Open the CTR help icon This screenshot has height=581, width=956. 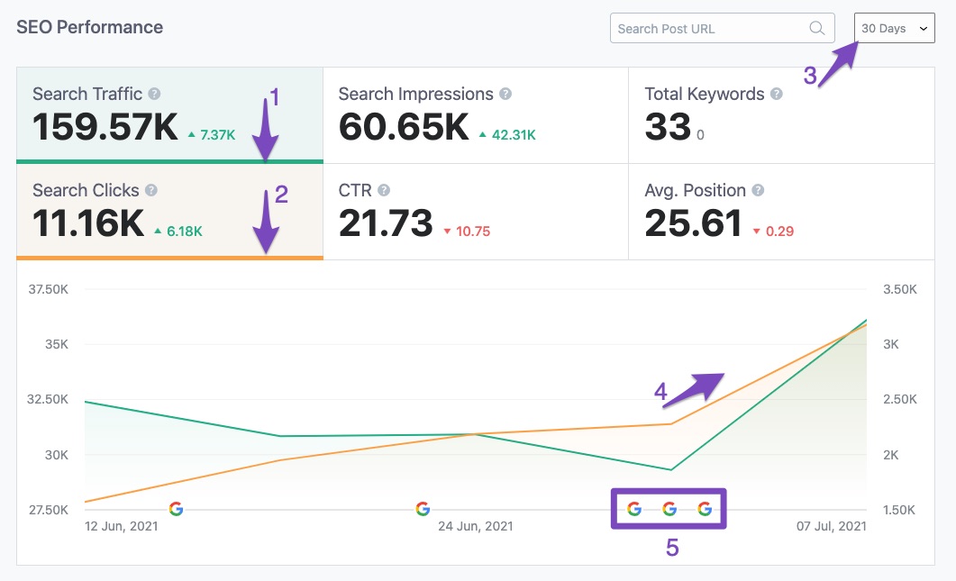pyautogui.click(x=384, y=190)
